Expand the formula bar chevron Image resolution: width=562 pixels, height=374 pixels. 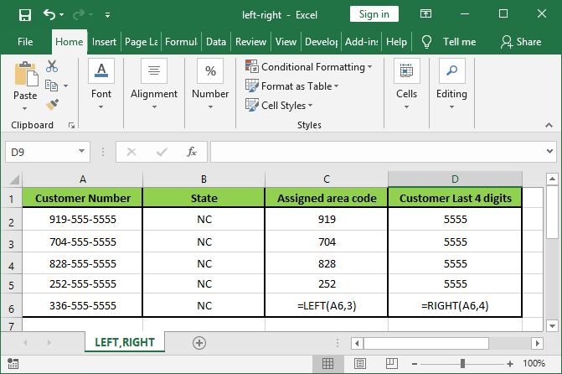point(549,151)
